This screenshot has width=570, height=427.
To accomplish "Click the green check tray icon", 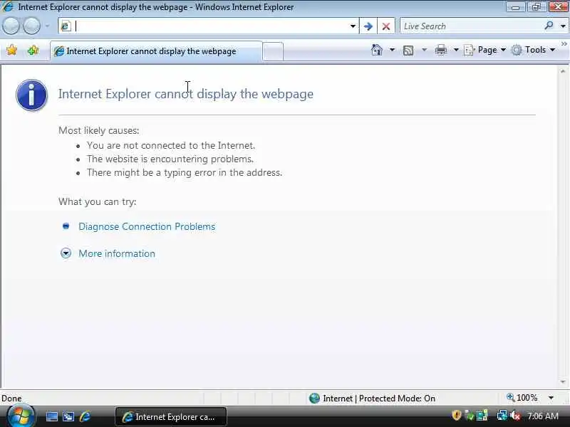I will click(470, 416).
